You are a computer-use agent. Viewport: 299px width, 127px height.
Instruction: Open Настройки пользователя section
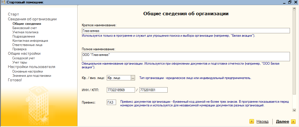[x=31, y=67]
